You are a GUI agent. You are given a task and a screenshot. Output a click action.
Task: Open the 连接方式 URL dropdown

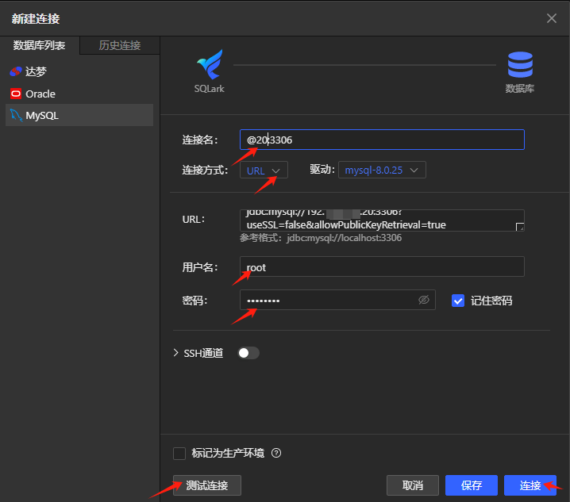(264, 170)
